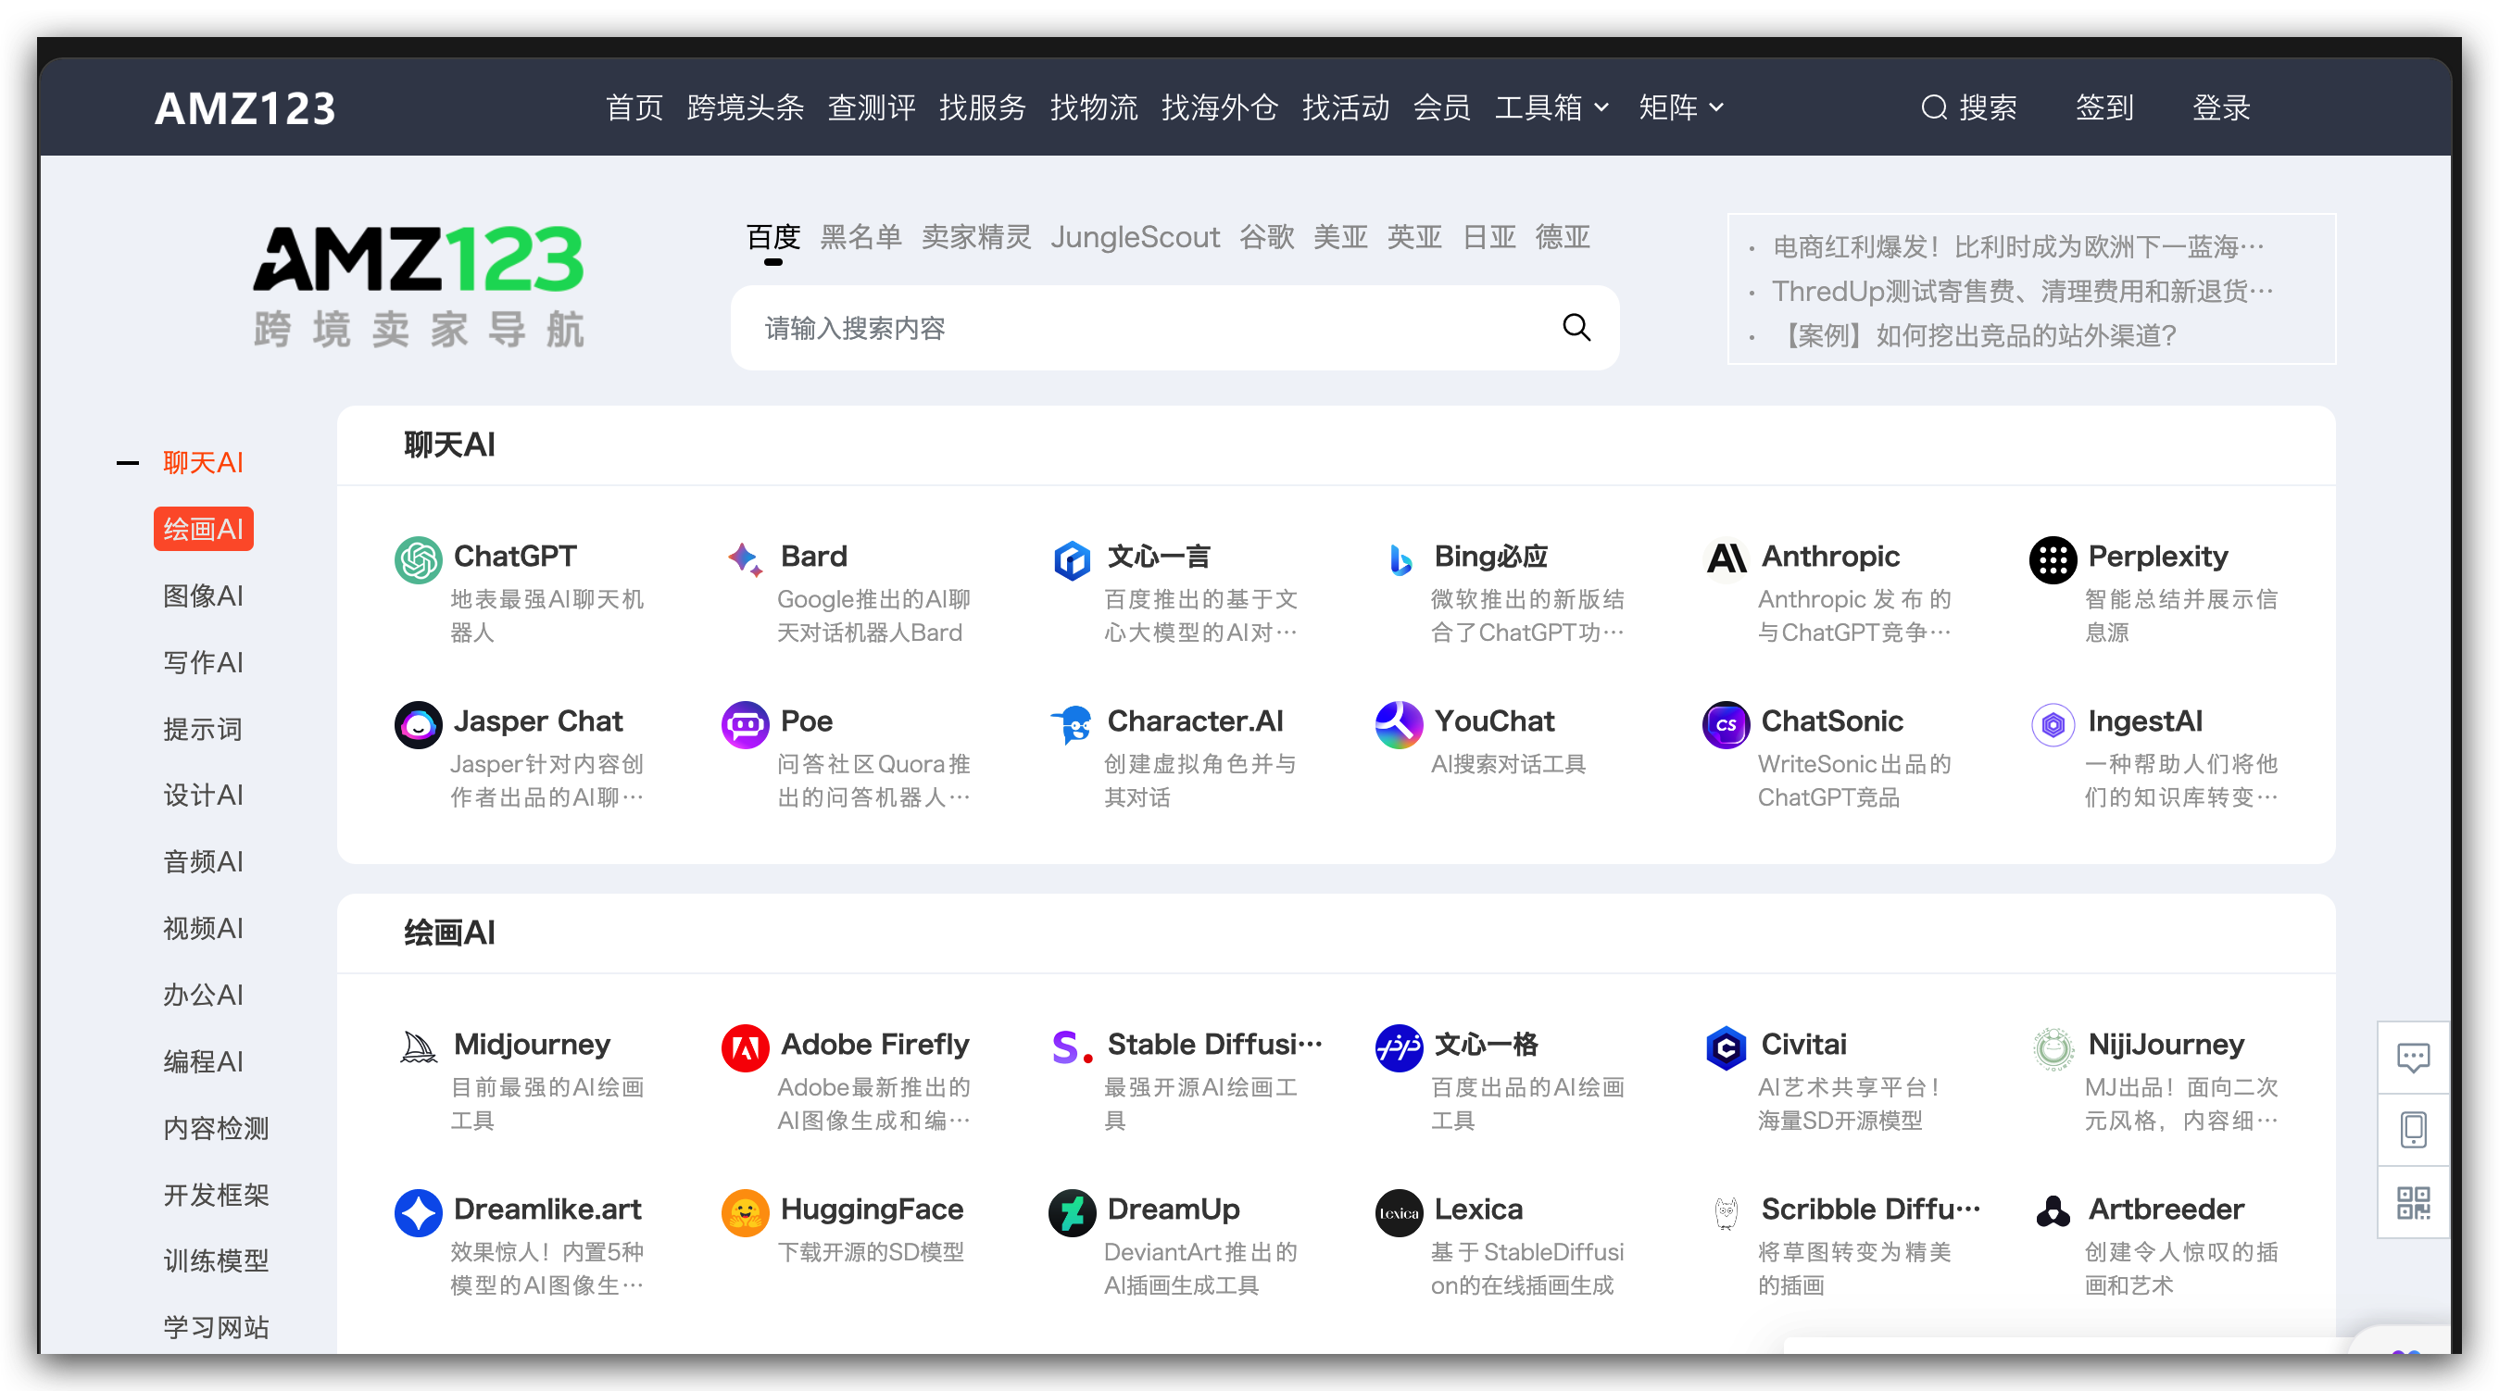Viewport: 2499px width, 1391px height.
Task: Click the search magnifier in the search box
Action: click(1576, 328)
